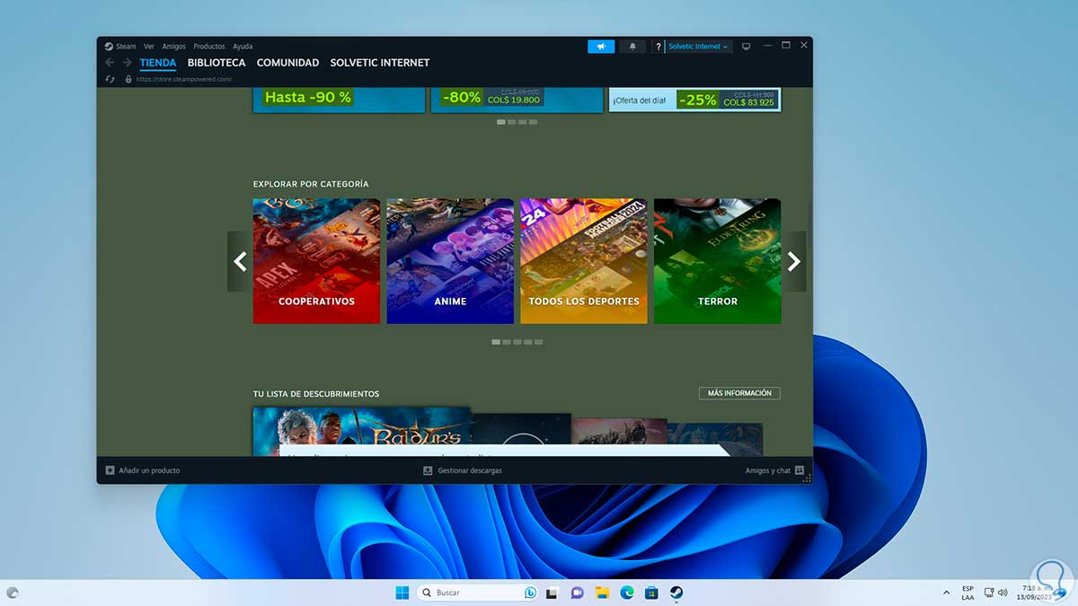Open File Explorer from the taskbar
1078x606 pixels.
tap(602, 593)
